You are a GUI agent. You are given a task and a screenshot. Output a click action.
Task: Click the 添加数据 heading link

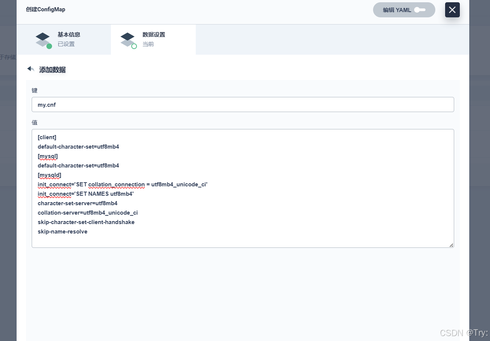pyautogui.click(x=52, y=70)
